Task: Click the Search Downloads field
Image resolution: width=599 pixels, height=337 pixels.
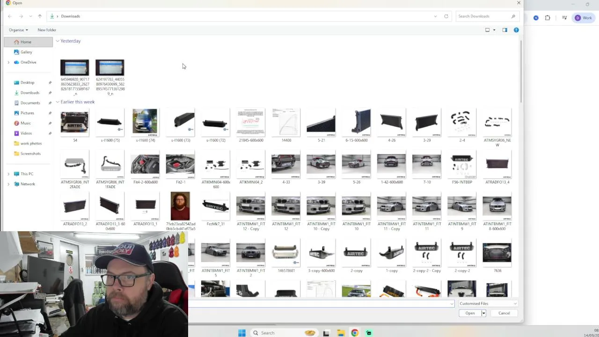Action: coord(487,16)
